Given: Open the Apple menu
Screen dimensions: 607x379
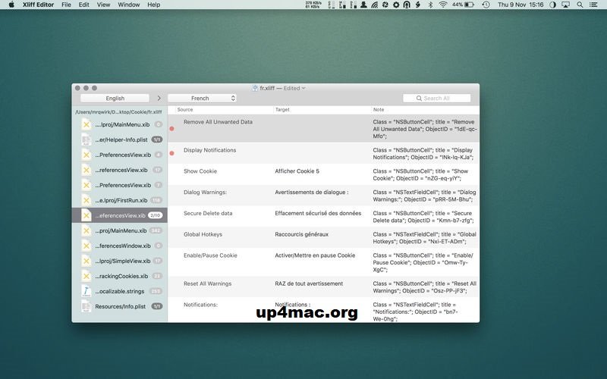Looking at the screenshot, I should point(11,5).
